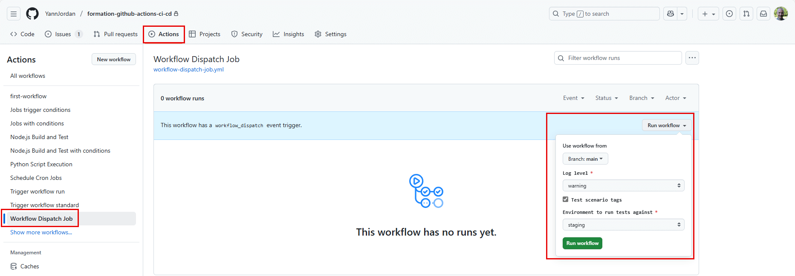Switch to the Insights tab
Viewport: 795px width, 276px height.
[289, 34]
